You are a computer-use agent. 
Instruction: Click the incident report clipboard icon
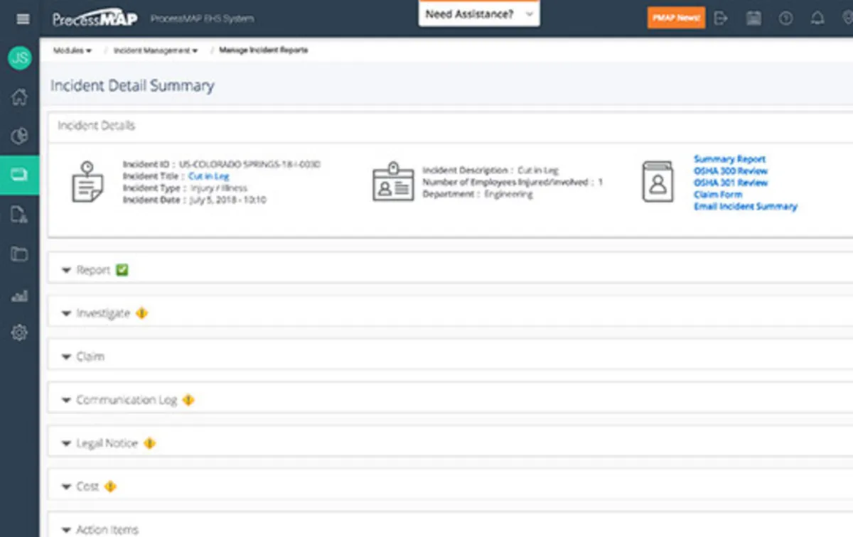click(87, 182)
